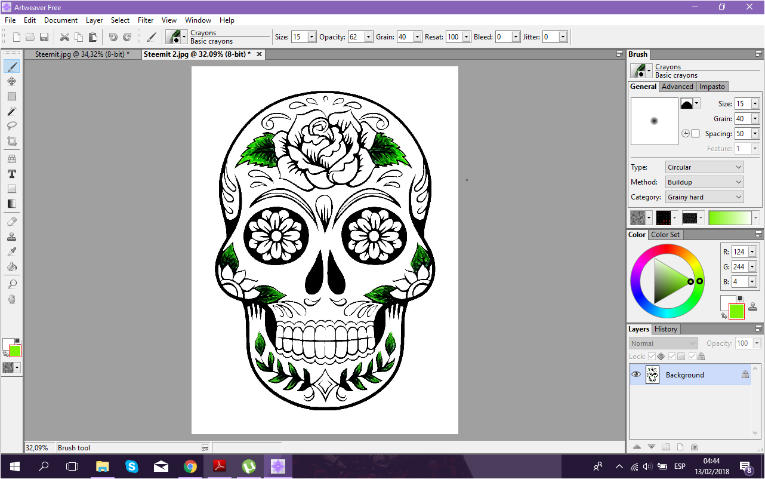
Task: Toggle the lock icon on Background layer
Action: click(745, 374)
